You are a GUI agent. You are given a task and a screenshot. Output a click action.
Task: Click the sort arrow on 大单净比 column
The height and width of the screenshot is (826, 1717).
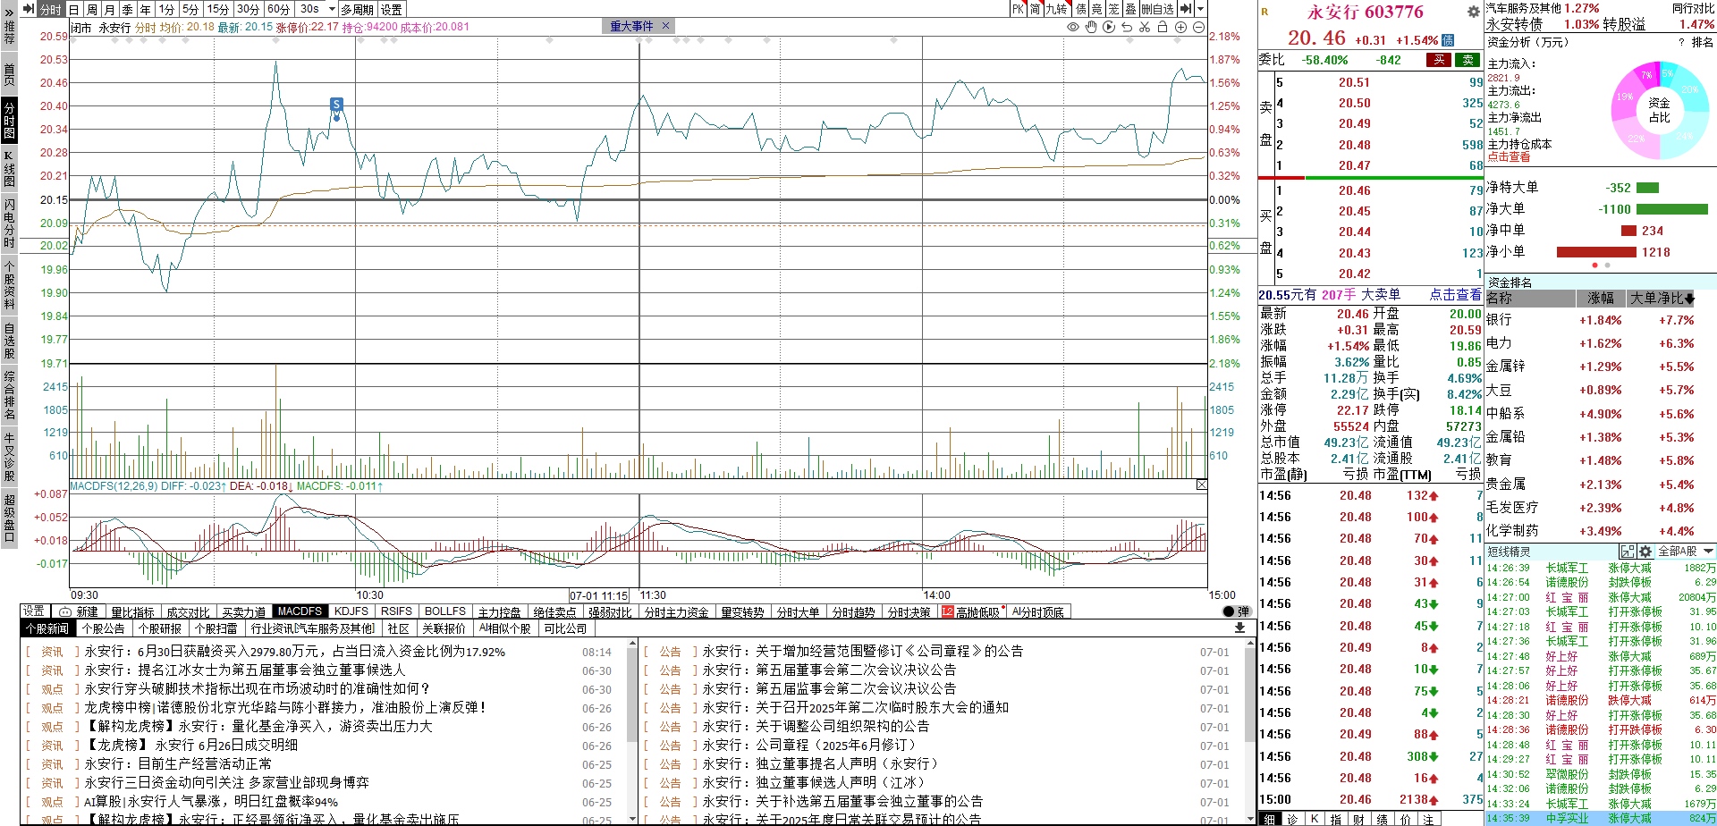[1689, 299]
